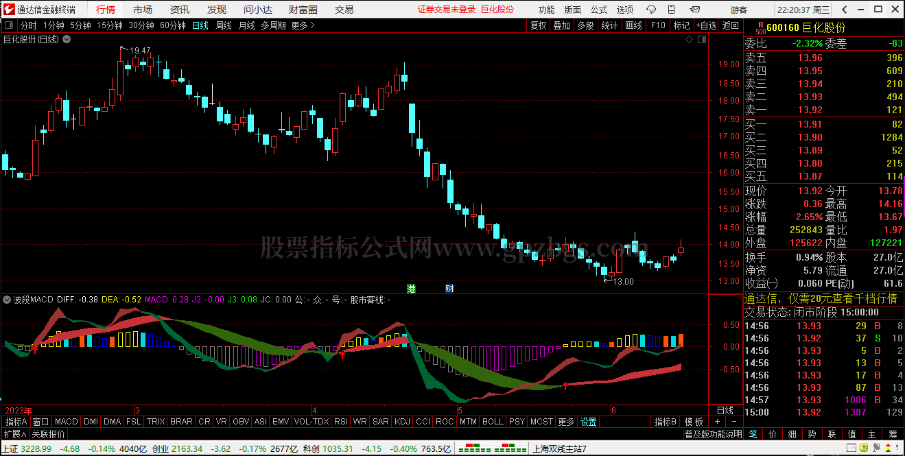Image resolution: width=905 pixels, height=456 pixels.
Task: Select the 日线 daily period
Action: [200, 25]
